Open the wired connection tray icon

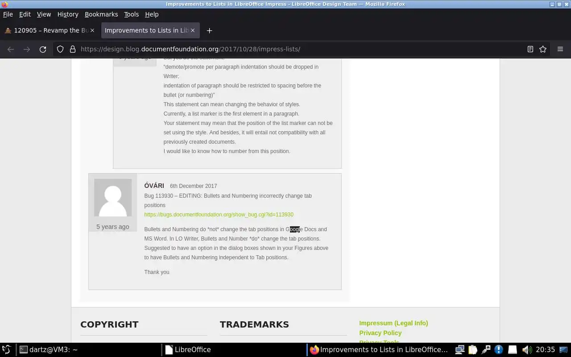486,349
